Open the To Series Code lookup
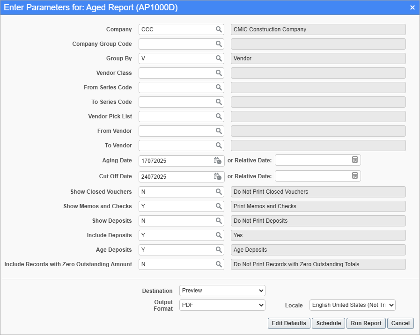The height and width of the screenshot is (335, 420). tap(219, 102)
